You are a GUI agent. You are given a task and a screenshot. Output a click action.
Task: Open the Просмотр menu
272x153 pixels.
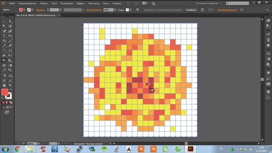tap(94, 3)
